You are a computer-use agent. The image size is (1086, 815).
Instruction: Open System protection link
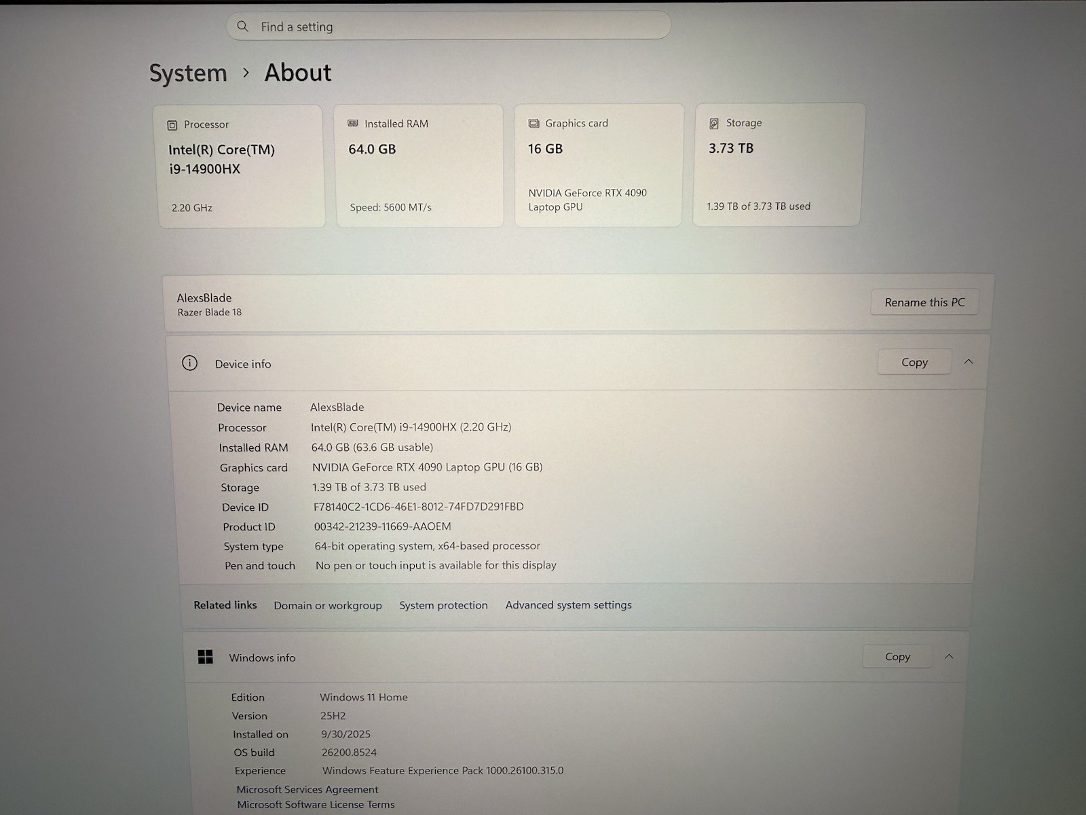click(x=443, y=605)
